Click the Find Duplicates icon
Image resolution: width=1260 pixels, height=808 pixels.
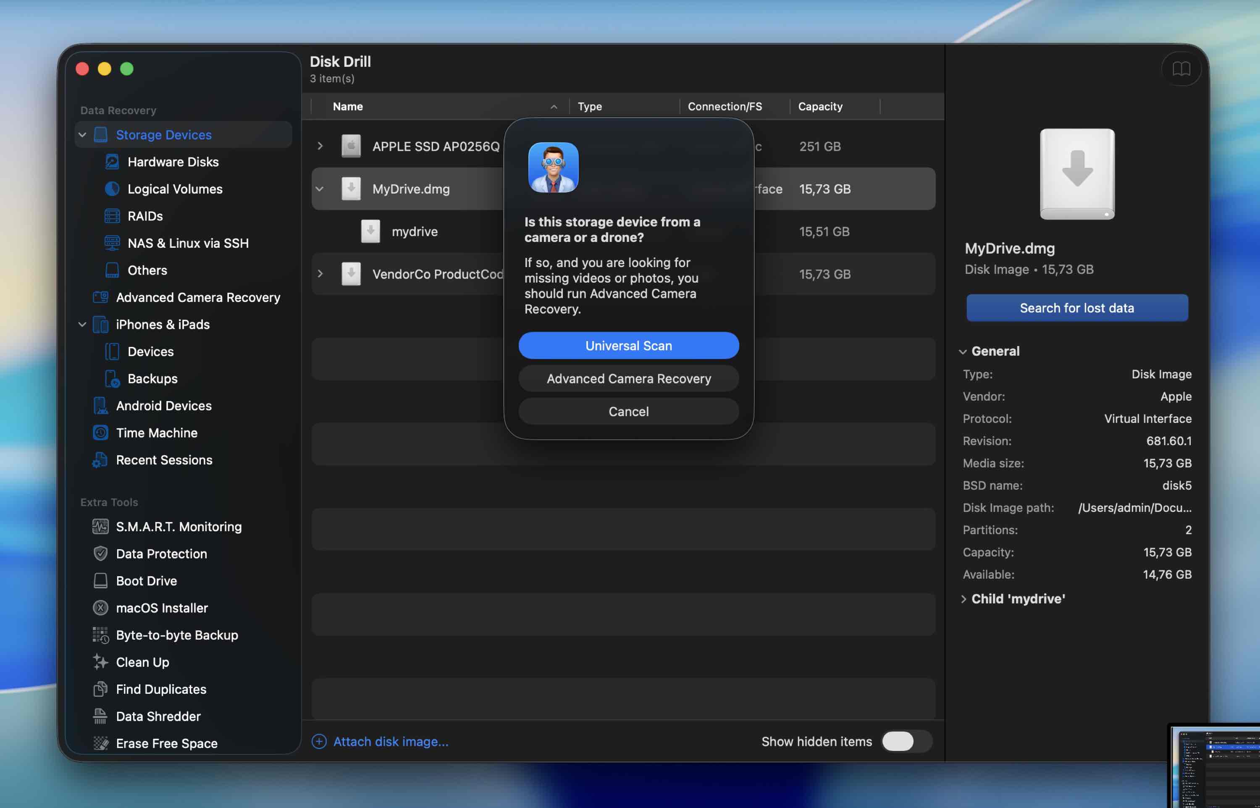point(100,689)
